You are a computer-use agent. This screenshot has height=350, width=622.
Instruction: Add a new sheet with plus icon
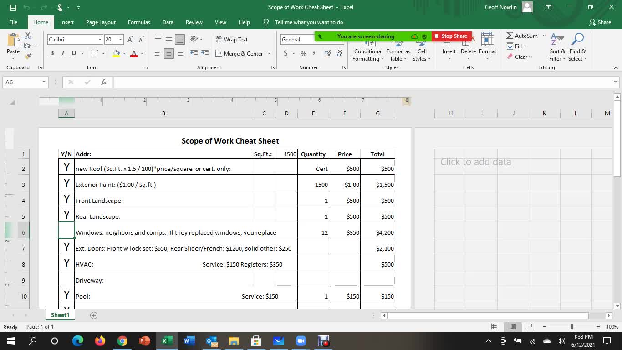[x=94, y=315]
